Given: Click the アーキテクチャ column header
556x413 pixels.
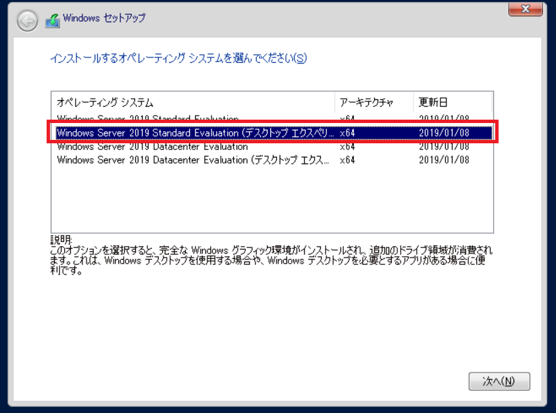Looking at the screenshot, I should pyautogui.click(x=374, y=102).
